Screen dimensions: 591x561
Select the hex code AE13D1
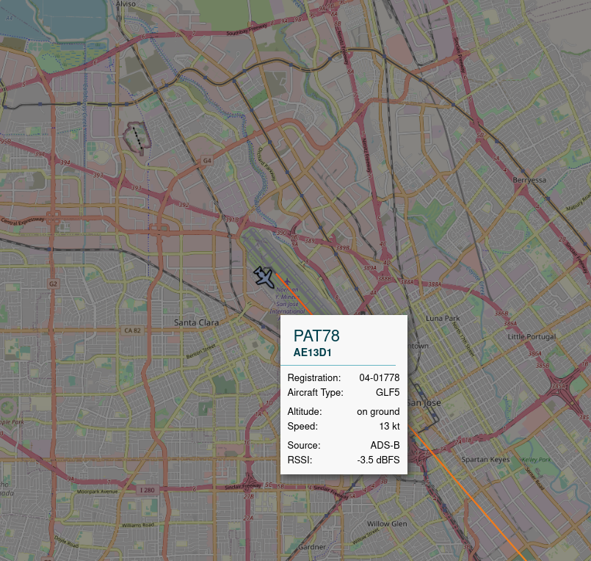click(313, 352)
